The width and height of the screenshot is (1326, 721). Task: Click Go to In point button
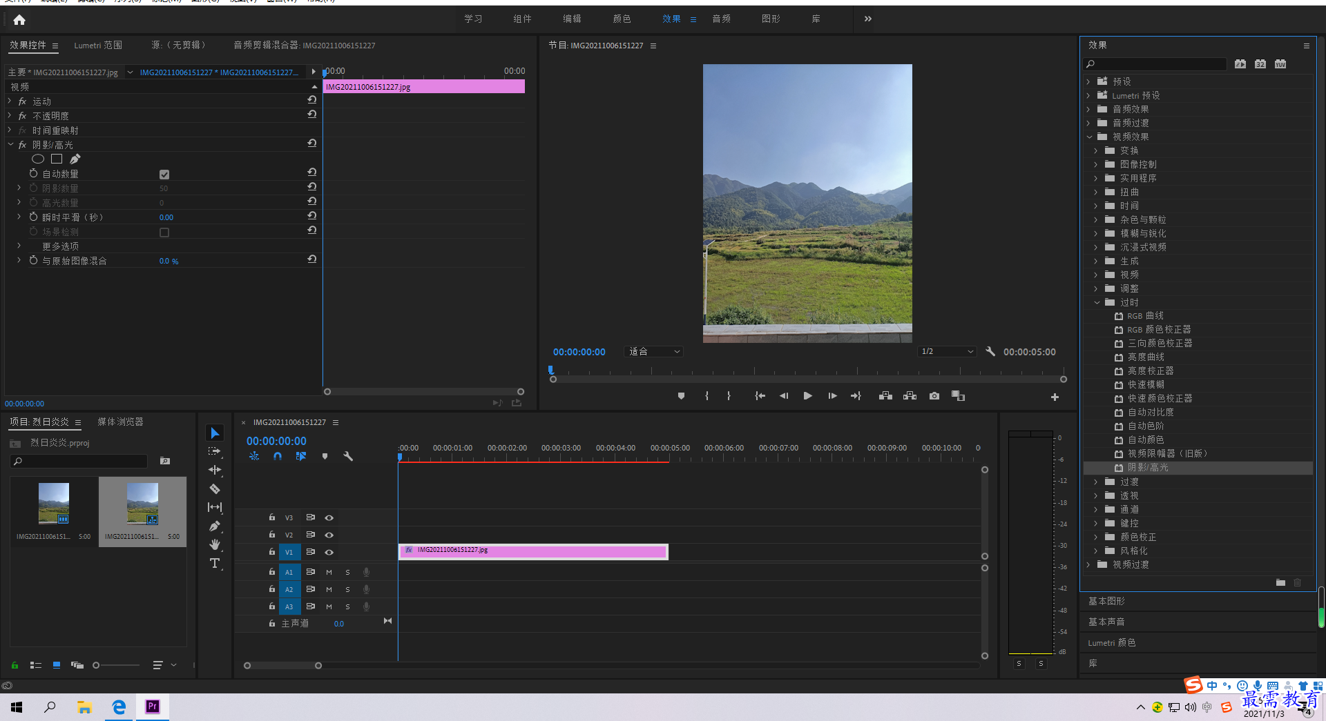[760, 396]
